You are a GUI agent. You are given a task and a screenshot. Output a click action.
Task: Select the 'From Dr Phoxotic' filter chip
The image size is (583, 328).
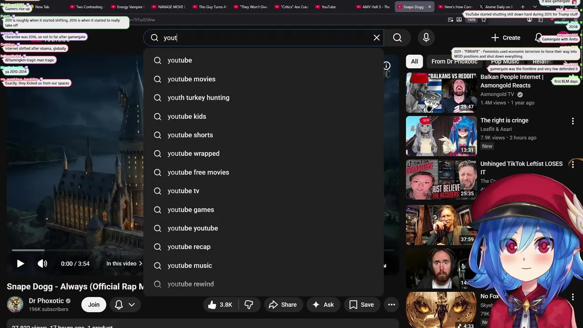[x=454, y=61]
